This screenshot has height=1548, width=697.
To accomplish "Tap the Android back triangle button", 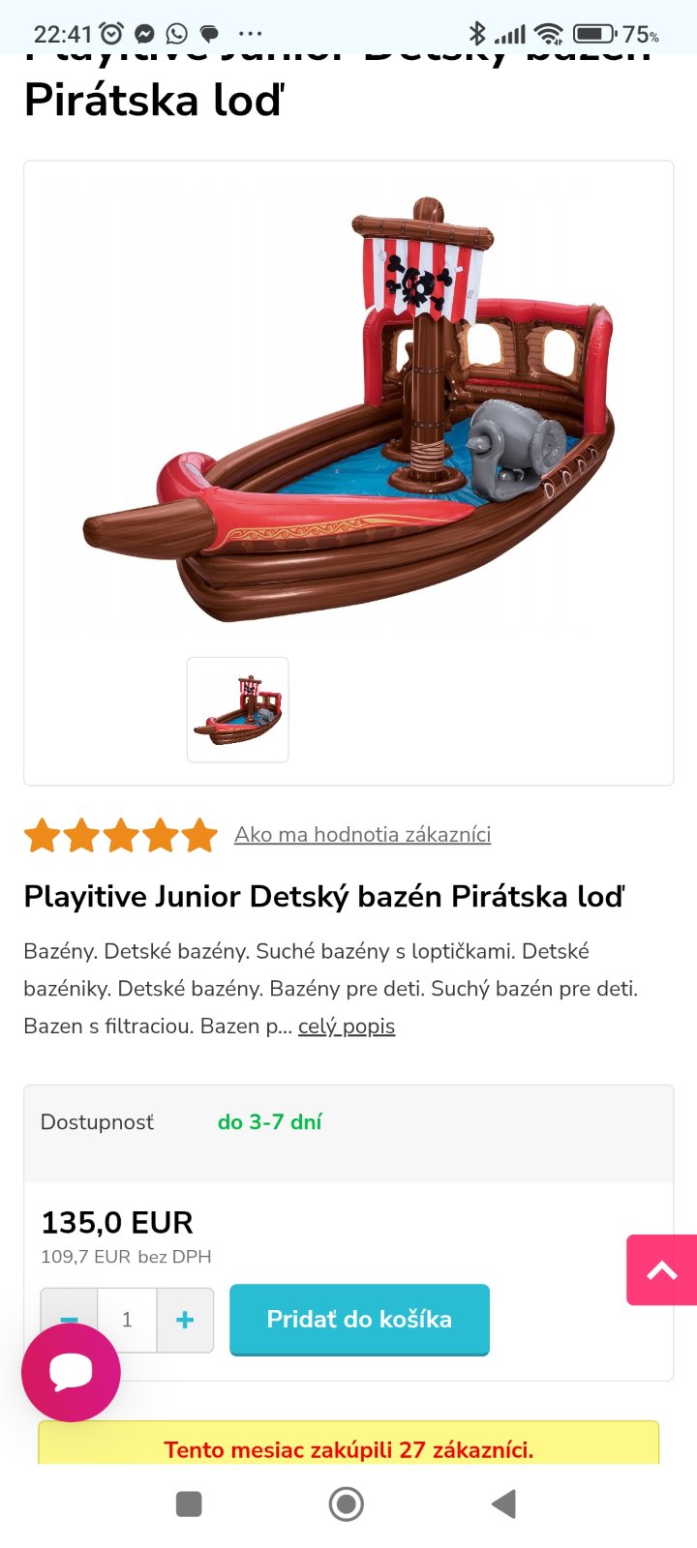I will tap(503, 1504).
